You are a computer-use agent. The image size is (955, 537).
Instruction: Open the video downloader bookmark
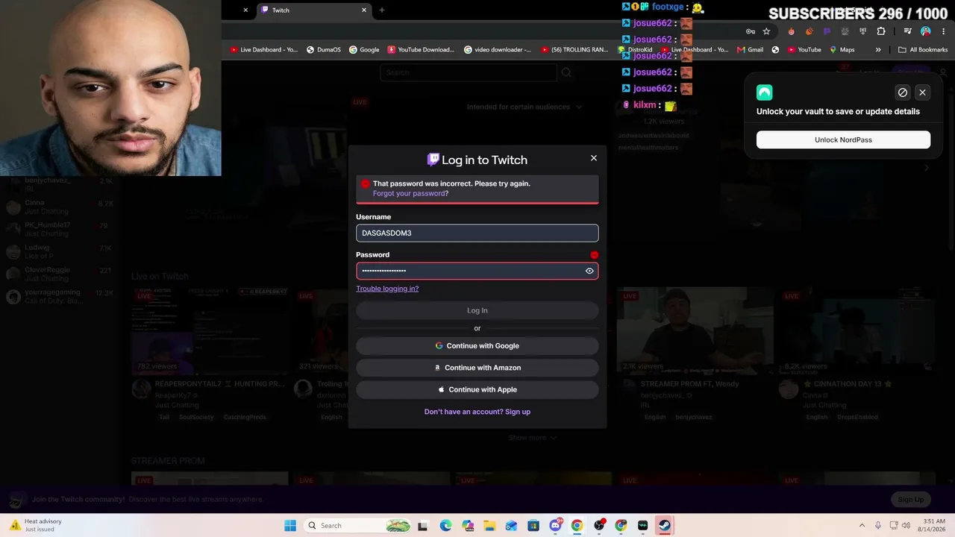pyautogui.click(x=498, y=50)
